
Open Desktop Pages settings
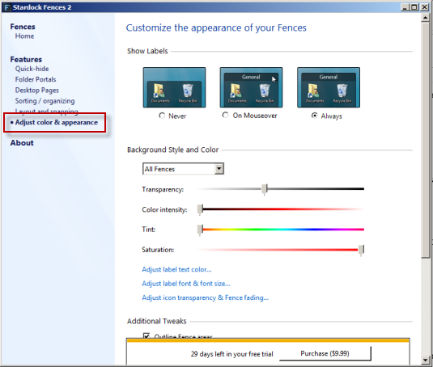coord(37,91)
